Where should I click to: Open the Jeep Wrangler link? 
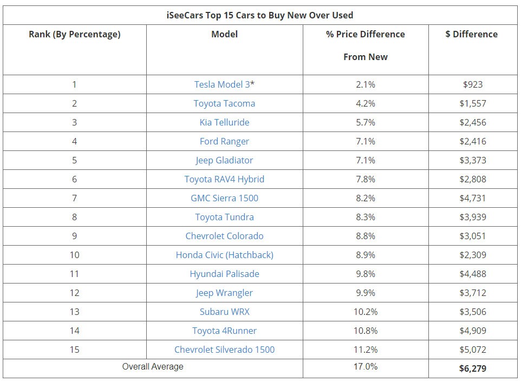coord(224,293)
